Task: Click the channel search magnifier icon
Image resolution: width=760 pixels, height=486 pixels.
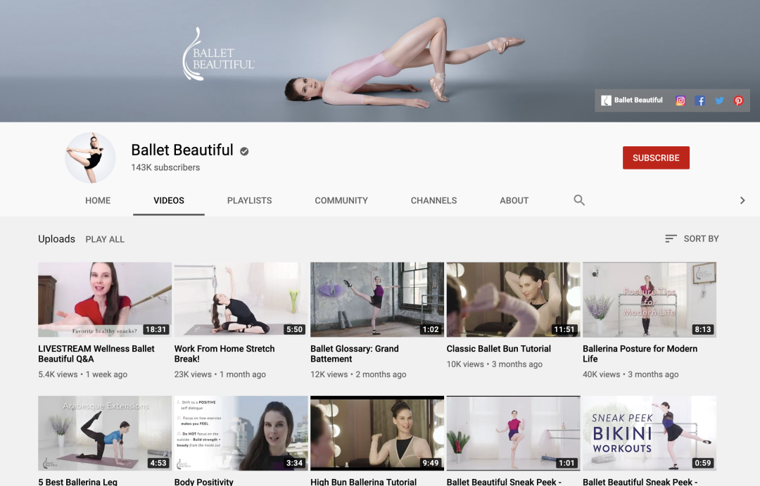Action: click(x=579, y=200)
